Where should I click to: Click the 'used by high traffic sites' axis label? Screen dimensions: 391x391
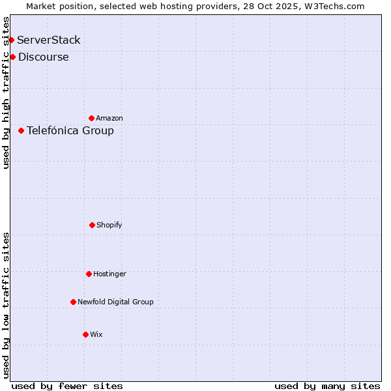(x=6, y=93)
